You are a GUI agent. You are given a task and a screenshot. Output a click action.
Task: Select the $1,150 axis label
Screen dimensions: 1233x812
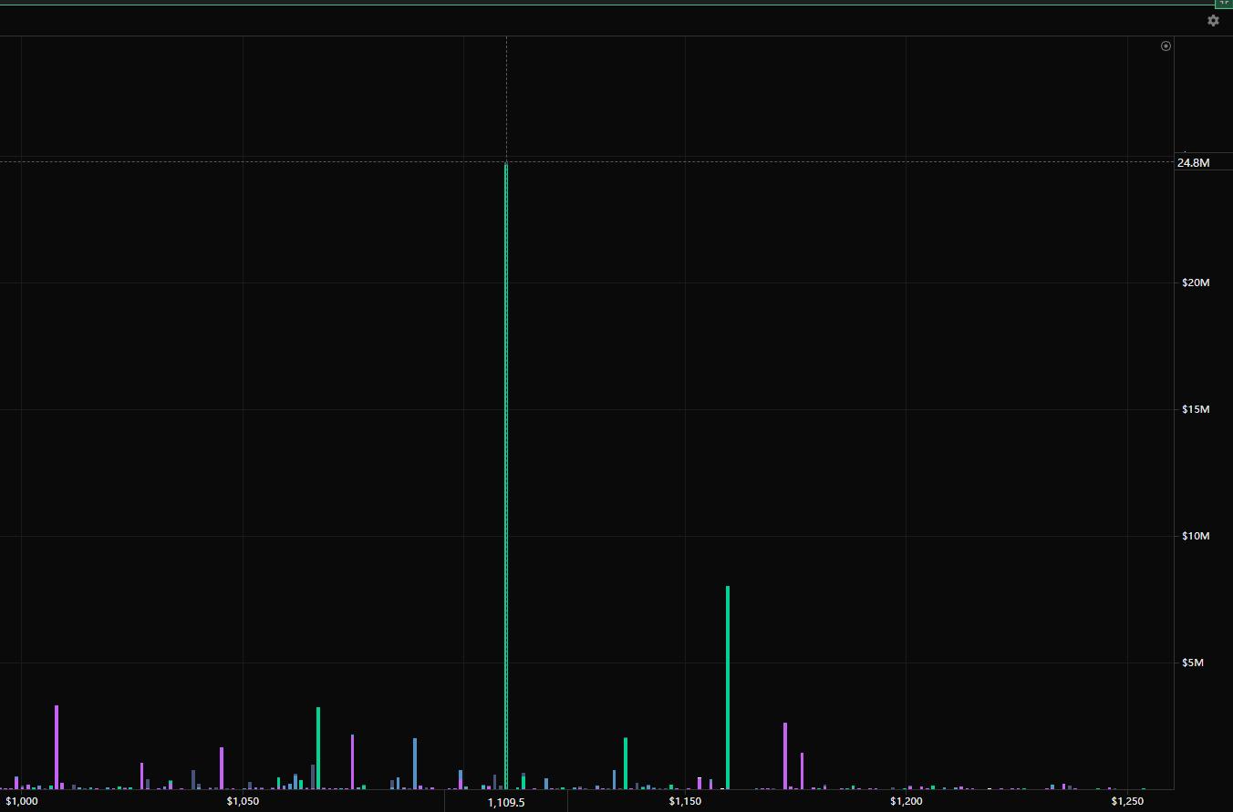[x=684, y=801]
